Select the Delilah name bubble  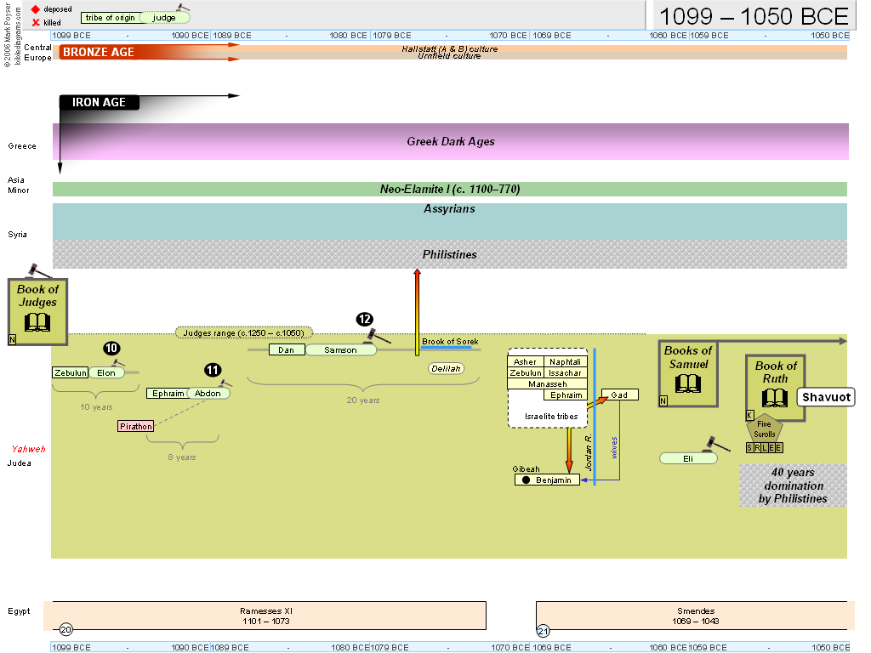pos(446,370)
